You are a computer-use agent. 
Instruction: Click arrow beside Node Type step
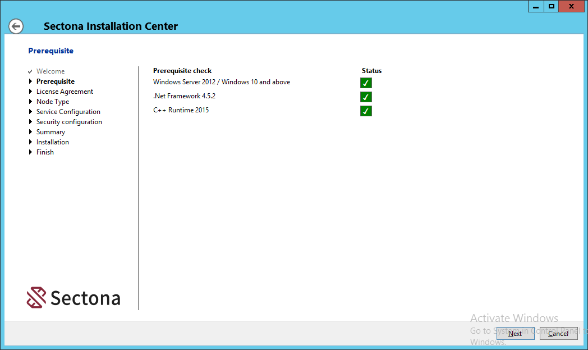[x=30, y=102]
